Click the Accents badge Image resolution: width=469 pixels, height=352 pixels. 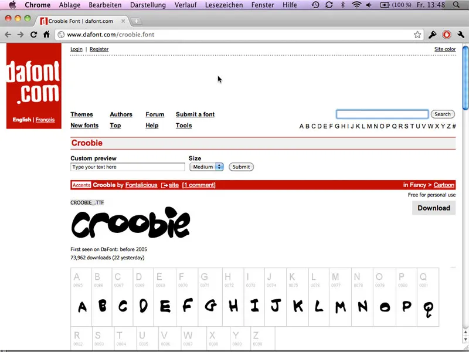(81, 185)
